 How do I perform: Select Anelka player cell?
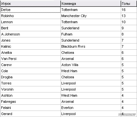tap(30, 53)
